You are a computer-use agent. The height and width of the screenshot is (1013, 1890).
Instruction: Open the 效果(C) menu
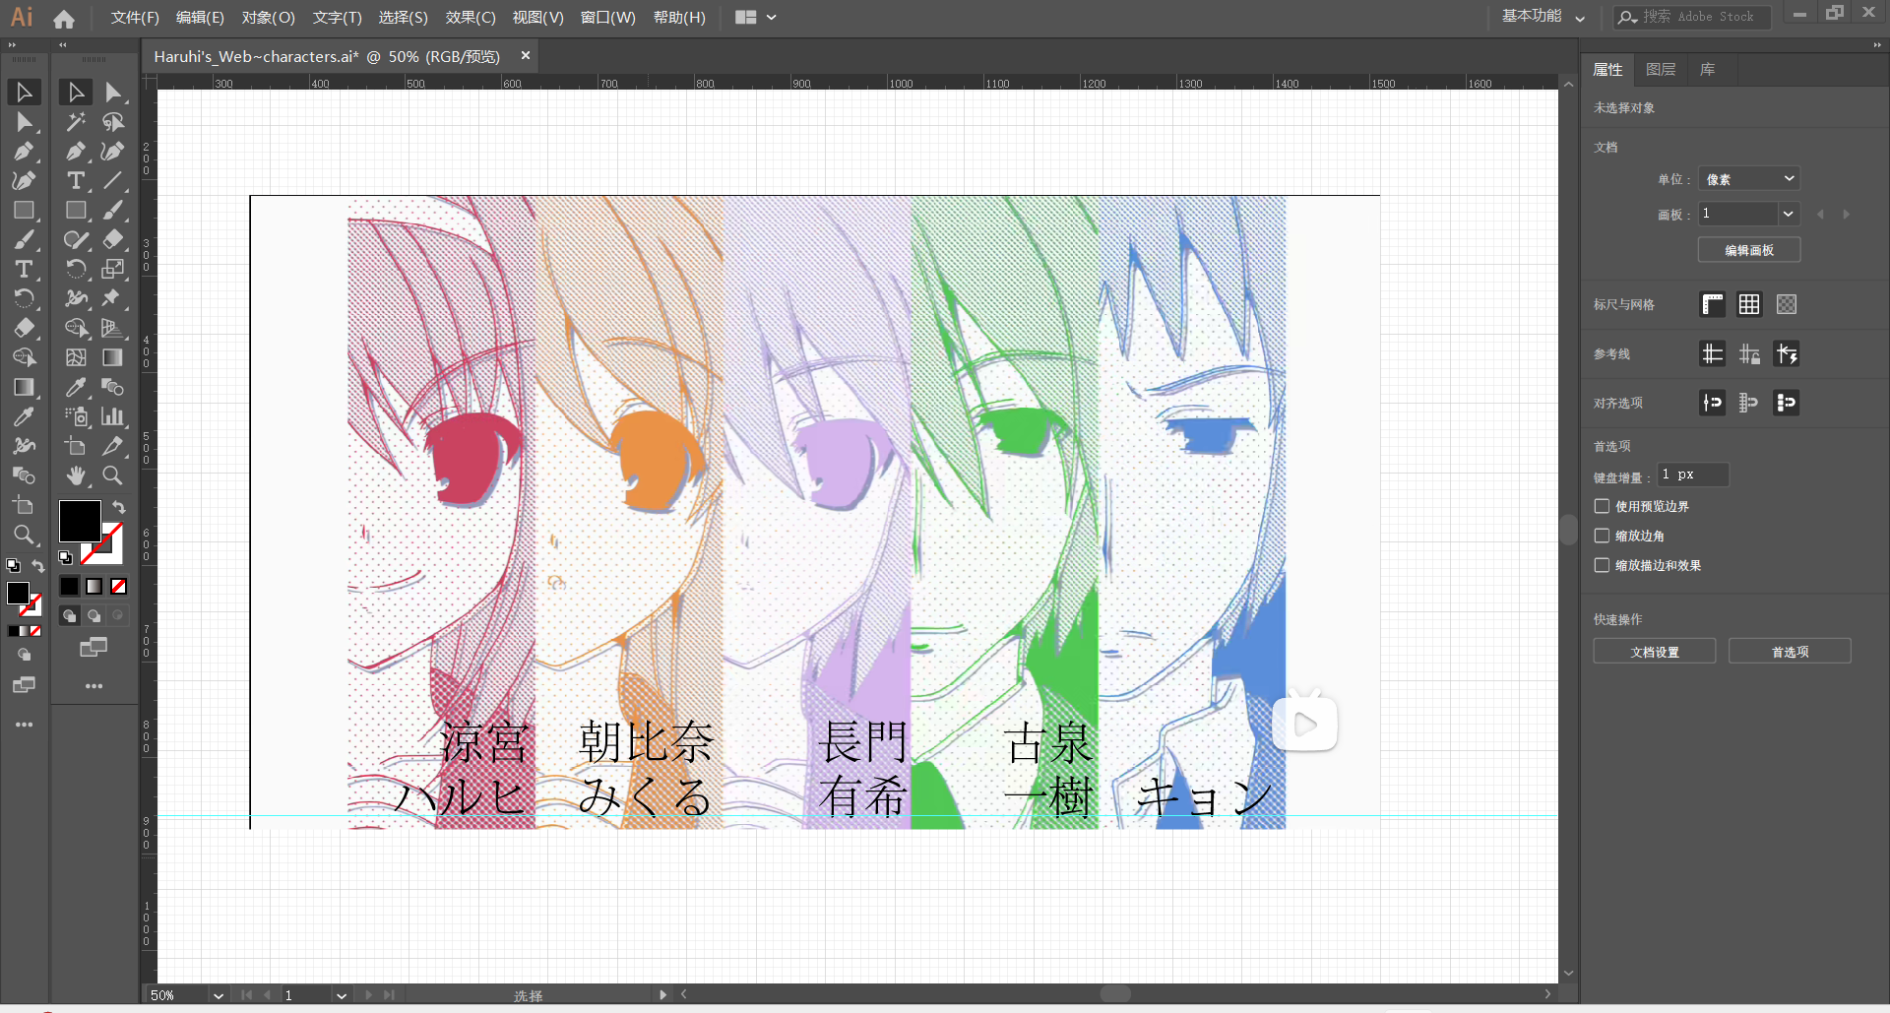(471, 18)
